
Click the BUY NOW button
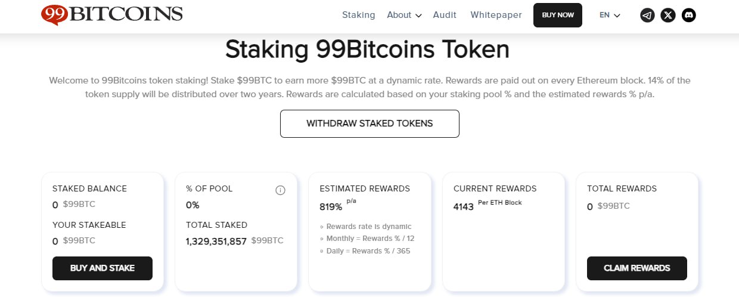pyautogui.click(x=558, y=15)
